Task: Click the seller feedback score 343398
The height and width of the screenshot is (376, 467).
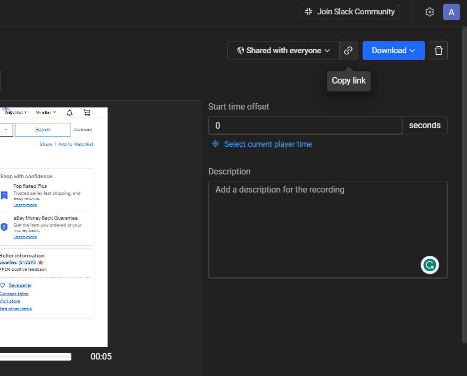Action: click(28, 262)
